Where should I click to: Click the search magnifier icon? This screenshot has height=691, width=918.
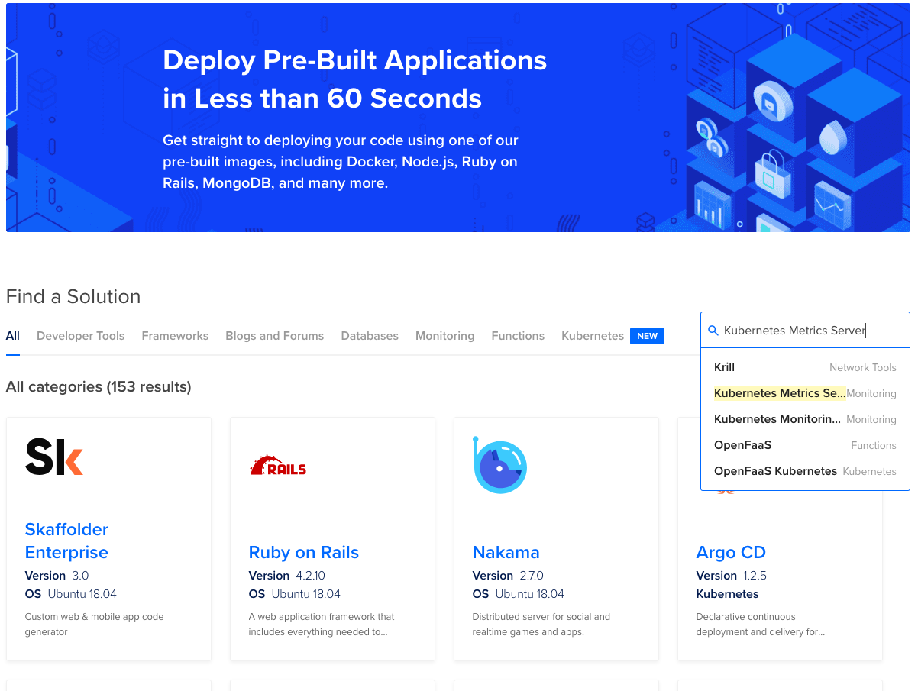coord(713,331)
